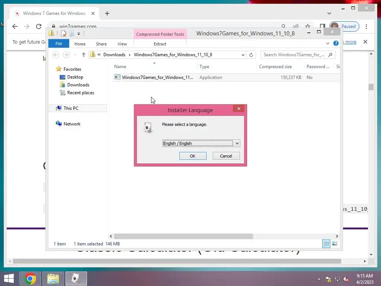Switch to details view layout icon

tap(326, 244)
